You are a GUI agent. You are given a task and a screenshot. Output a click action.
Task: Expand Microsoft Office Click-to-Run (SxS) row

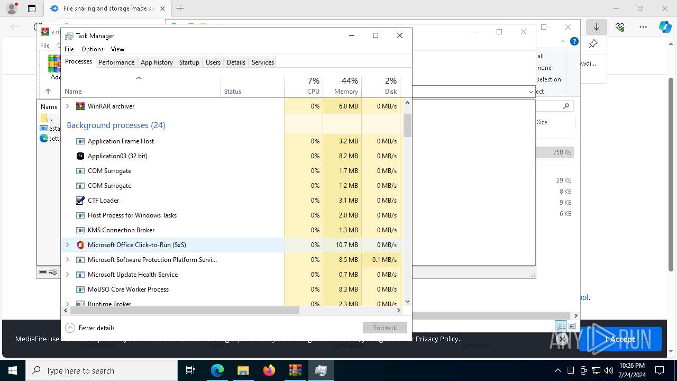click(x=67, y=245)
